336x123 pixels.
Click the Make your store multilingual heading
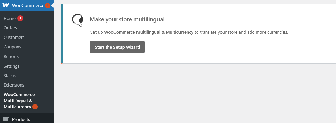(127, 20)
